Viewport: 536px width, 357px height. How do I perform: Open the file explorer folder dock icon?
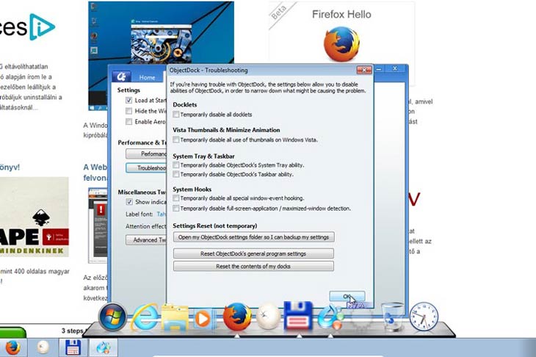coord(175,317)
